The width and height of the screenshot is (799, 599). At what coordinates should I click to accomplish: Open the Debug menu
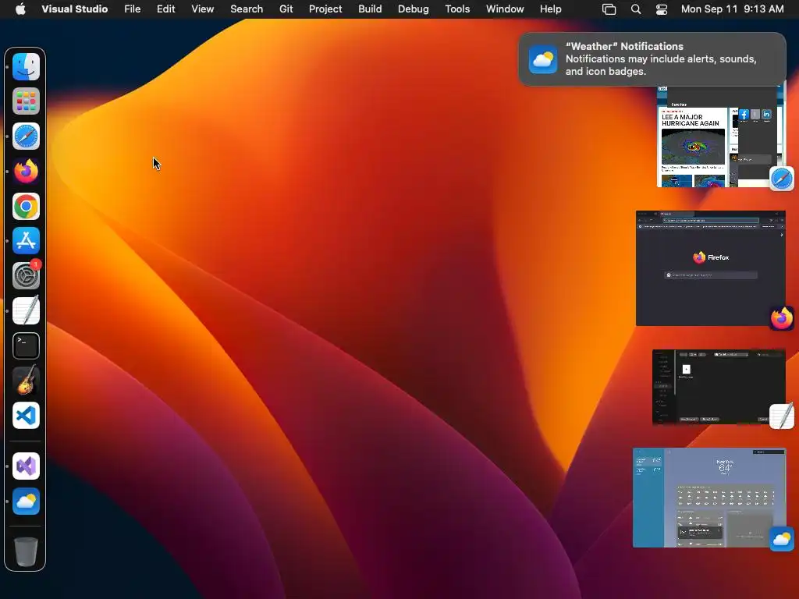click(414, 9)
